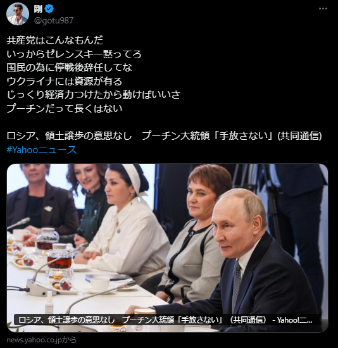Click the line じっくり経済力つけたから動けばいいさ
The width and height of the screenshot is (338, 348).
[94, 95]
